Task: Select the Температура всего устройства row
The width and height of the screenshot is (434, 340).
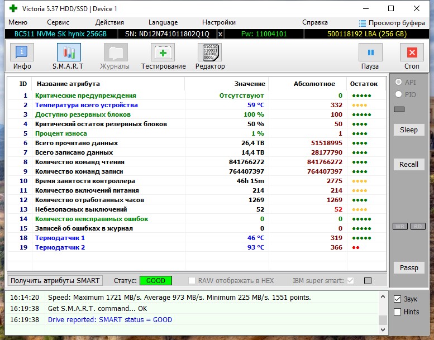Action: 197,105
